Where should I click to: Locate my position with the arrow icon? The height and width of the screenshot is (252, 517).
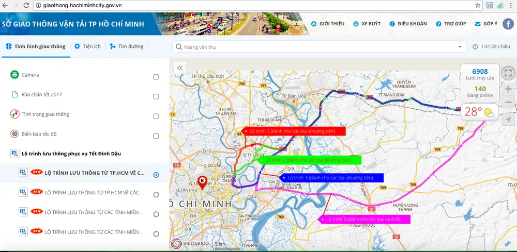coord(508,120)
